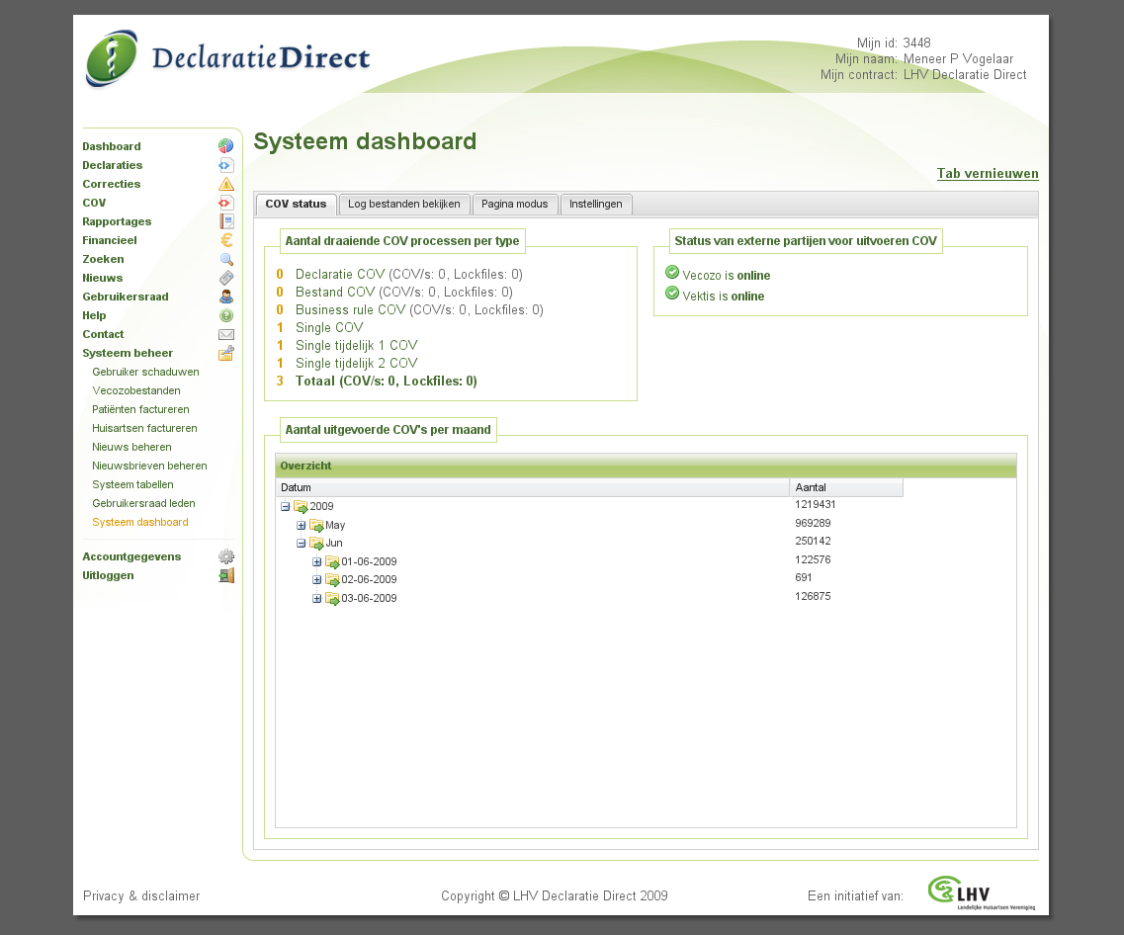Expand the 01-06-2009 node
Image resolution: width=1124 pixels, height=935 pixels.
(x=317, y=561)
